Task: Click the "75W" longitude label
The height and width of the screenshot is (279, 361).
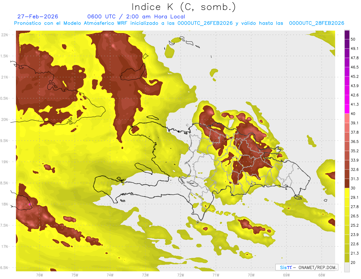Action: coord(75,275)
